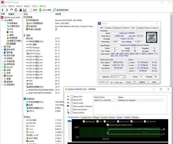
Task: Switch to CPU-Z Memory tab
Action: tap(126, 28)
